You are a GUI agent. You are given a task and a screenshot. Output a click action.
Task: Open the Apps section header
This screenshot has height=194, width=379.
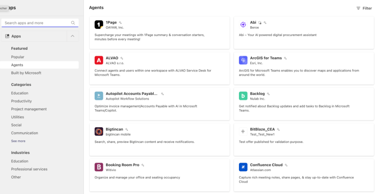[x=34, y=36]
